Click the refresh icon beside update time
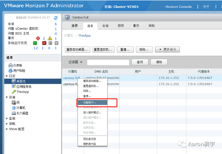The width and height of the screenshot is (222, 154). point(56,18)
